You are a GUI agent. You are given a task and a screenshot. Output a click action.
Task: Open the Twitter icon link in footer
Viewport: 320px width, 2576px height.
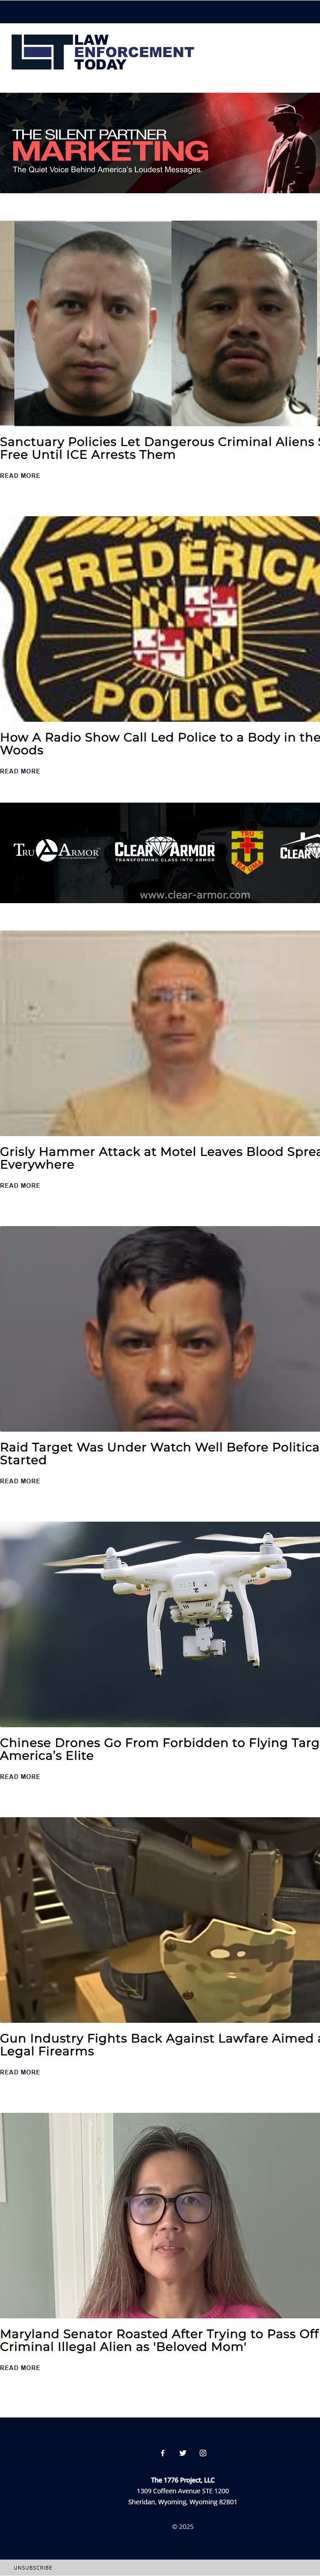(183, 2452)
